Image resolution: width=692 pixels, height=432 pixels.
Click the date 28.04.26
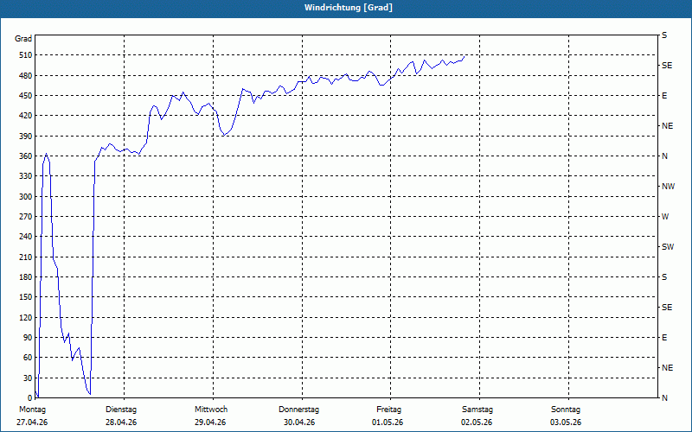point(121,422)
